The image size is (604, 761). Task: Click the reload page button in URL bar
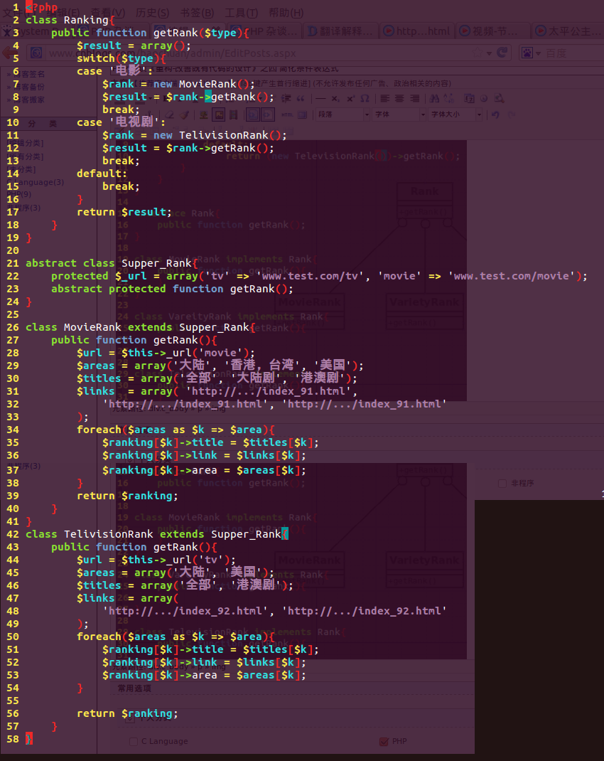[503, 53]
